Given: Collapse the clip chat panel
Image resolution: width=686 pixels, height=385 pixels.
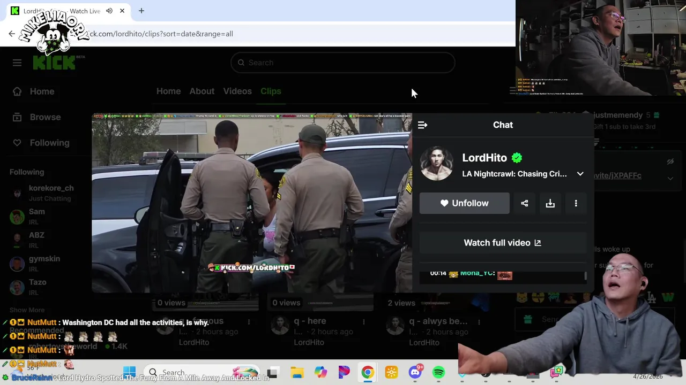Looking at the screenshot, I should 422,125.
